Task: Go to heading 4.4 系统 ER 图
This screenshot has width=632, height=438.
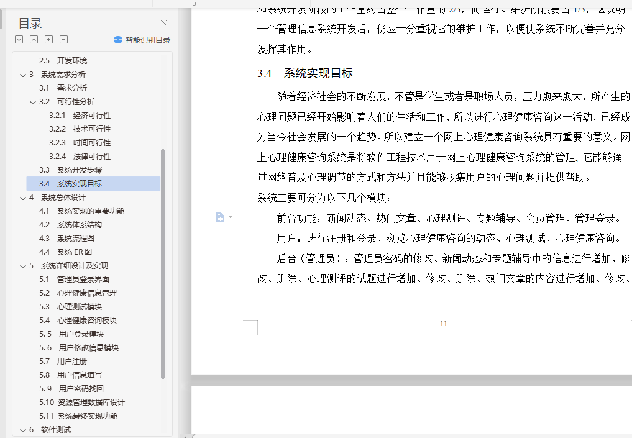Action: coord(65,252)
